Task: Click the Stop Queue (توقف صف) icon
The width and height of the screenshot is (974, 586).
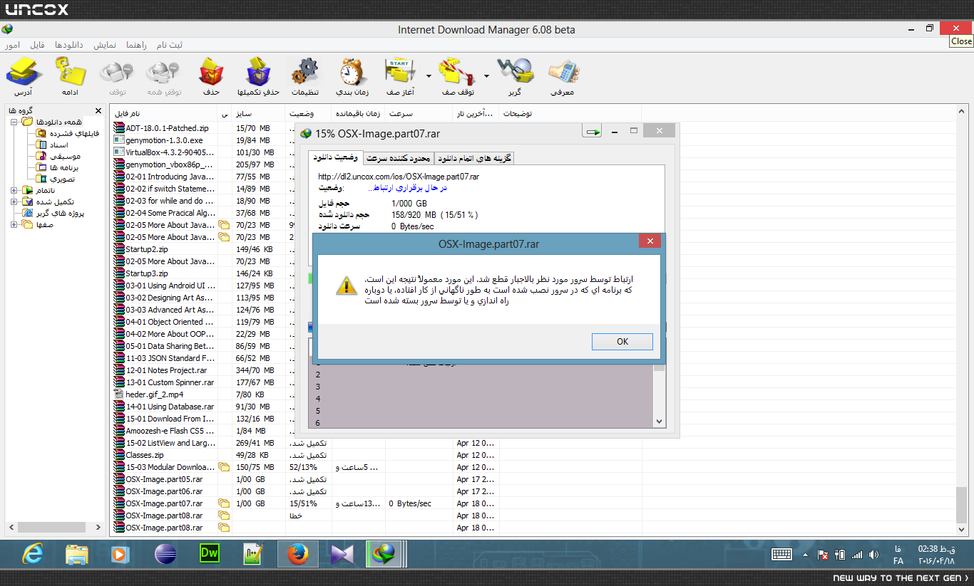Action: coord(457,72)
